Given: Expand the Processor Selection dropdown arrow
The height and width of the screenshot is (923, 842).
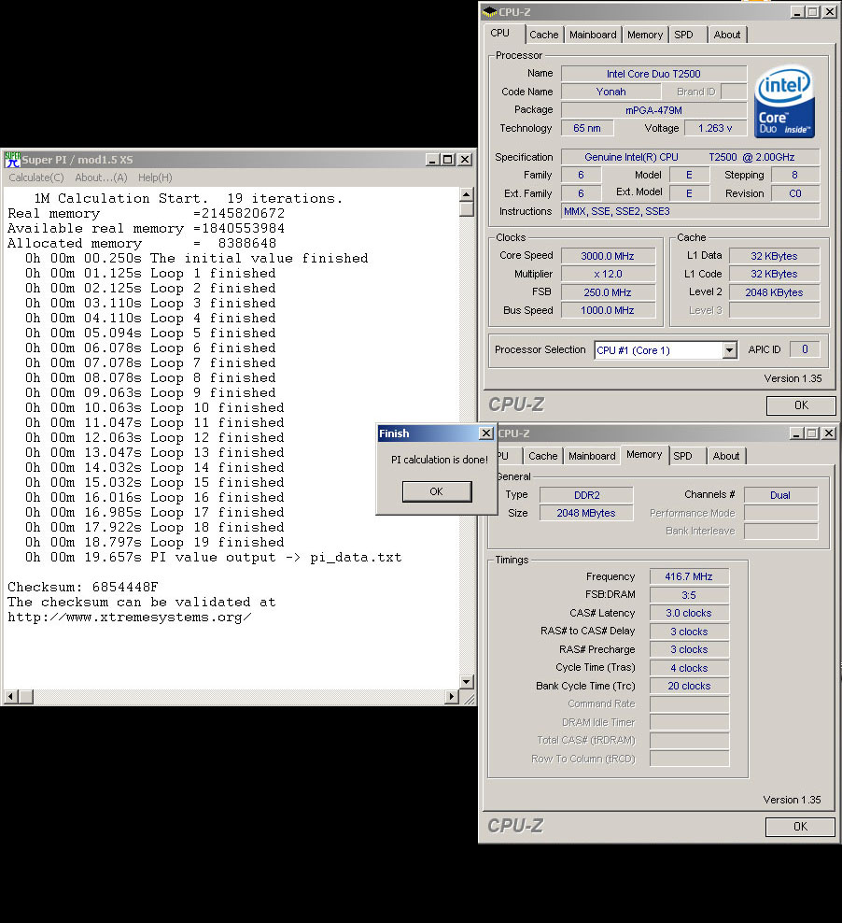Looking at the screenshot, I should pos(730,350).
